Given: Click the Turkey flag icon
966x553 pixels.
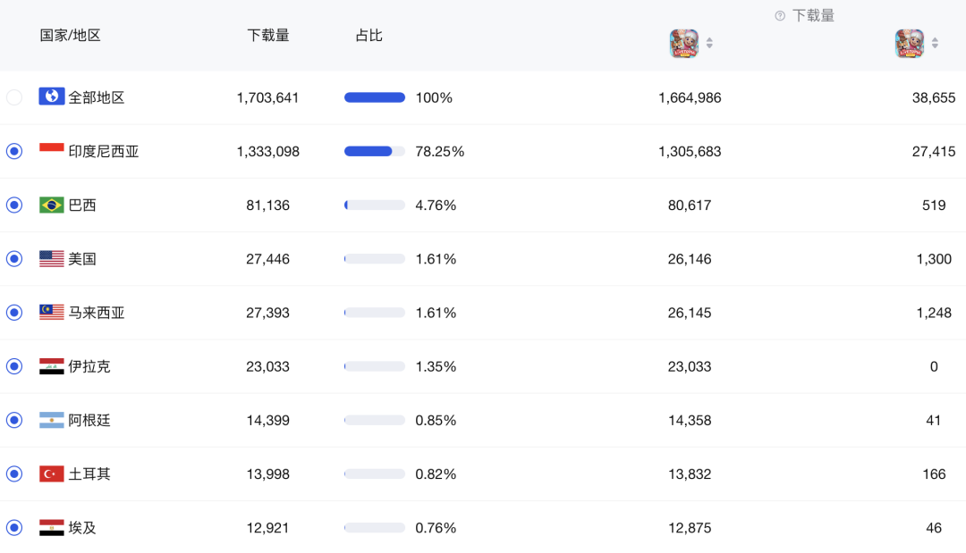Looking at the screenshot, I should [52, 473].
